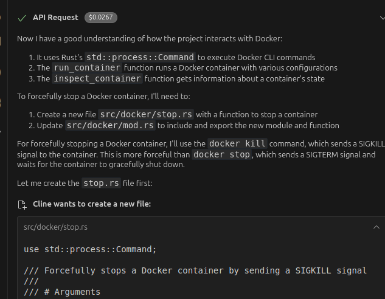
Task: Click the docker stop inline code
Action: coord(222,154)
